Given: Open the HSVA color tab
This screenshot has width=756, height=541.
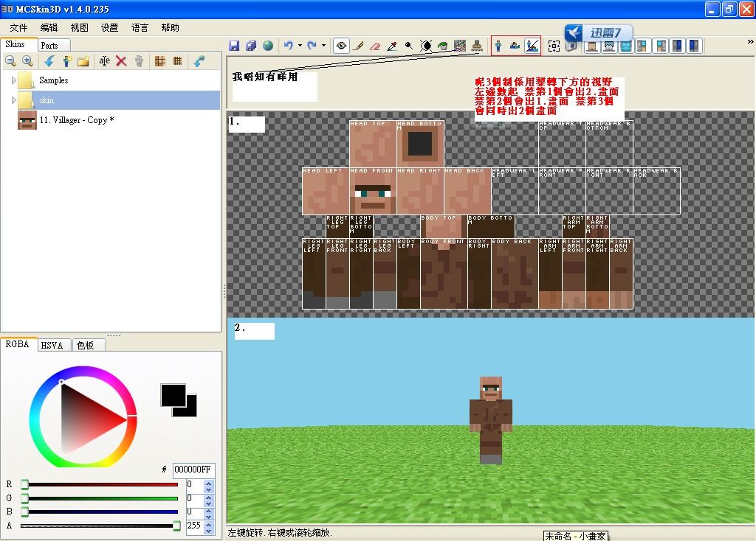Looking at the screenshot, I should click(x=52, y=345).
